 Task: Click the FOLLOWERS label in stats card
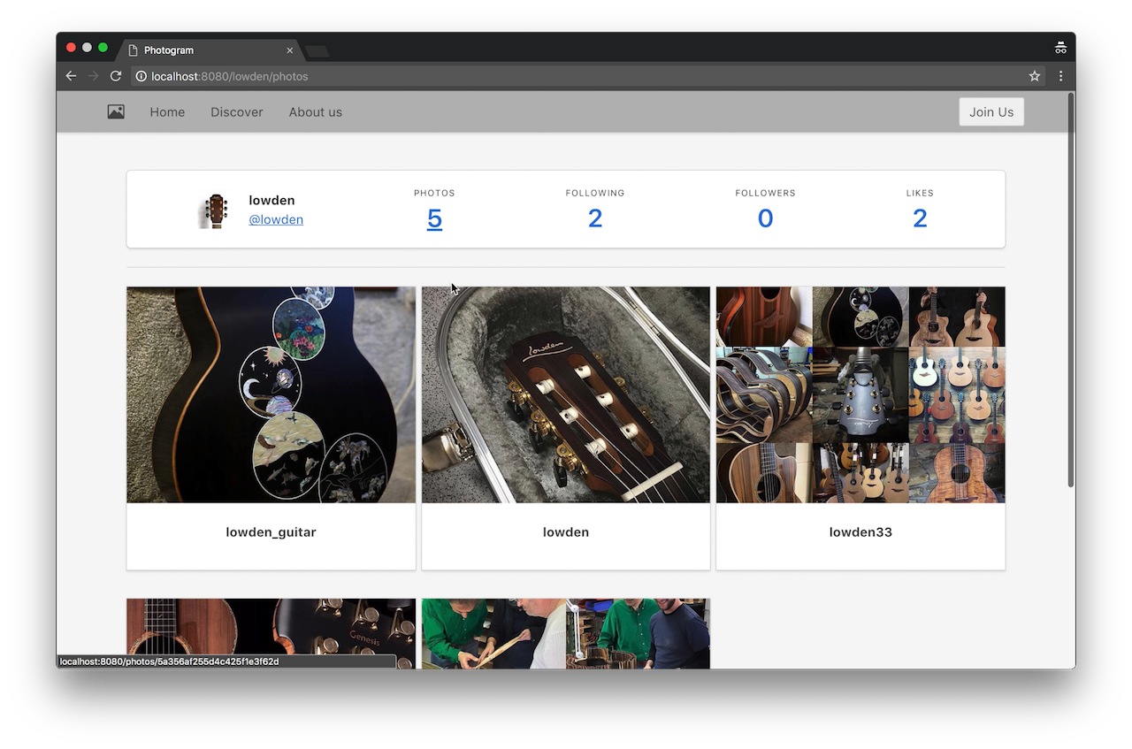tap(765, 193)
